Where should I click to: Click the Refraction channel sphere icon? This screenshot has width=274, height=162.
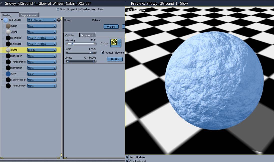tap(8, 68)
